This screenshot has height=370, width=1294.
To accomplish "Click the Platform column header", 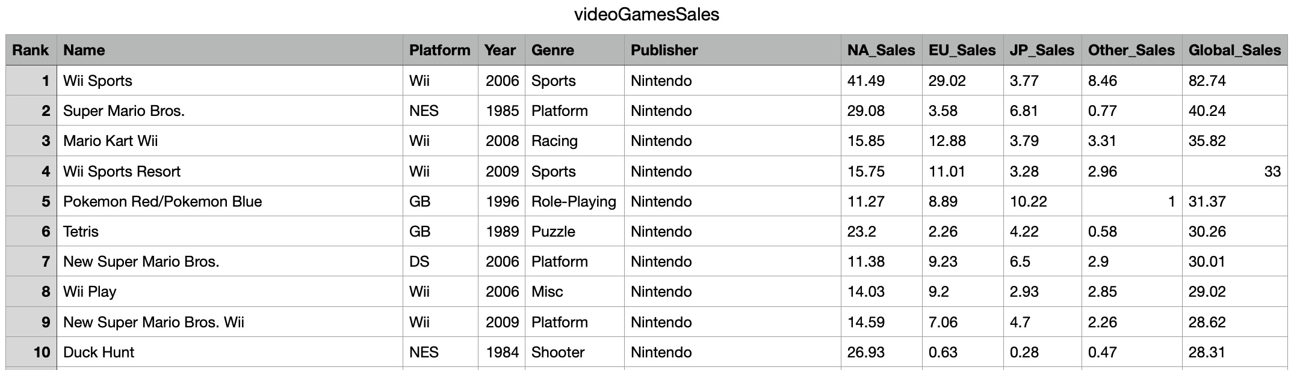I will pyautogui.click(x=440, y=50).
